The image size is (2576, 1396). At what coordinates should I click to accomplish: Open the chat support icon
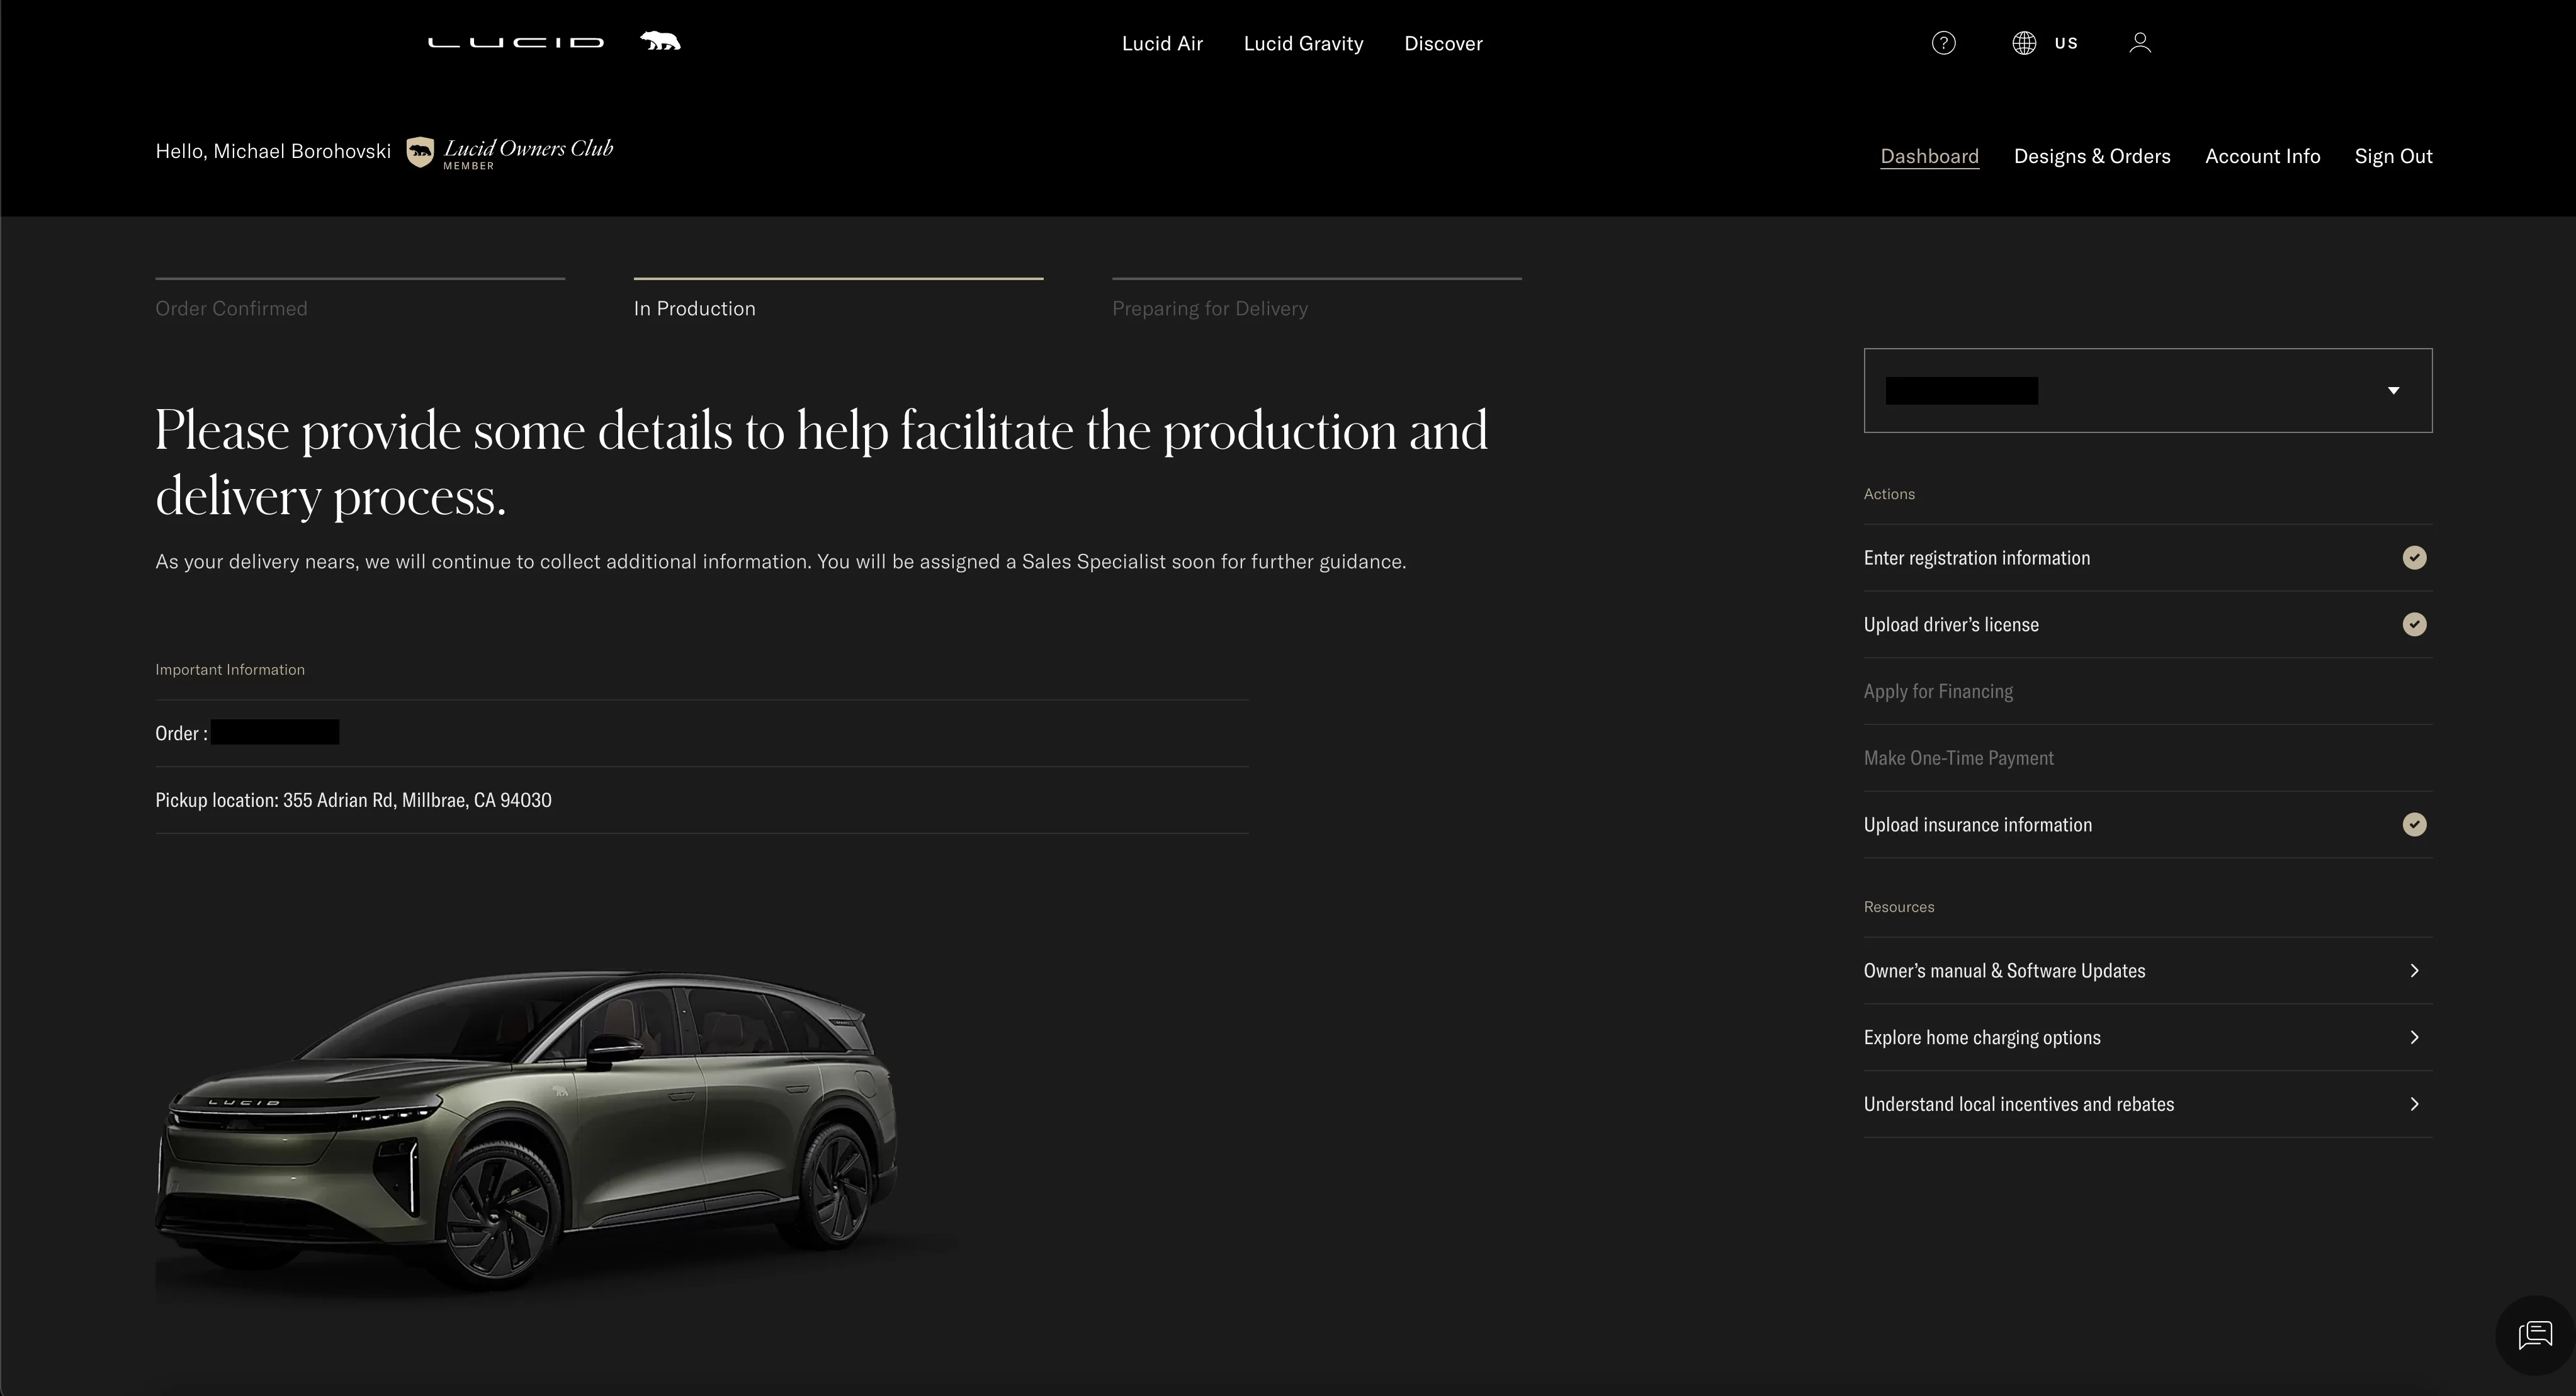2535,1335
